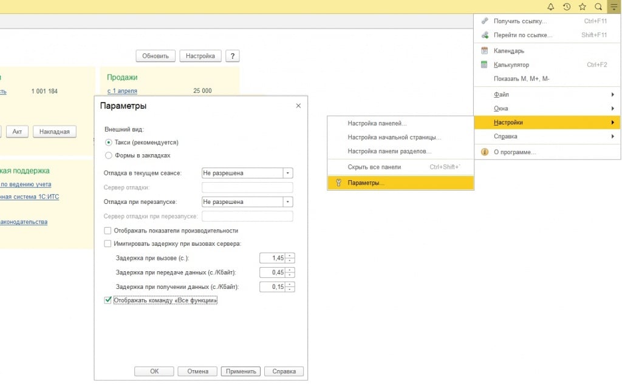Viewport: 622px width, 386px height.
Task: Click the search magnifier icon
Action: pos(598,7)
